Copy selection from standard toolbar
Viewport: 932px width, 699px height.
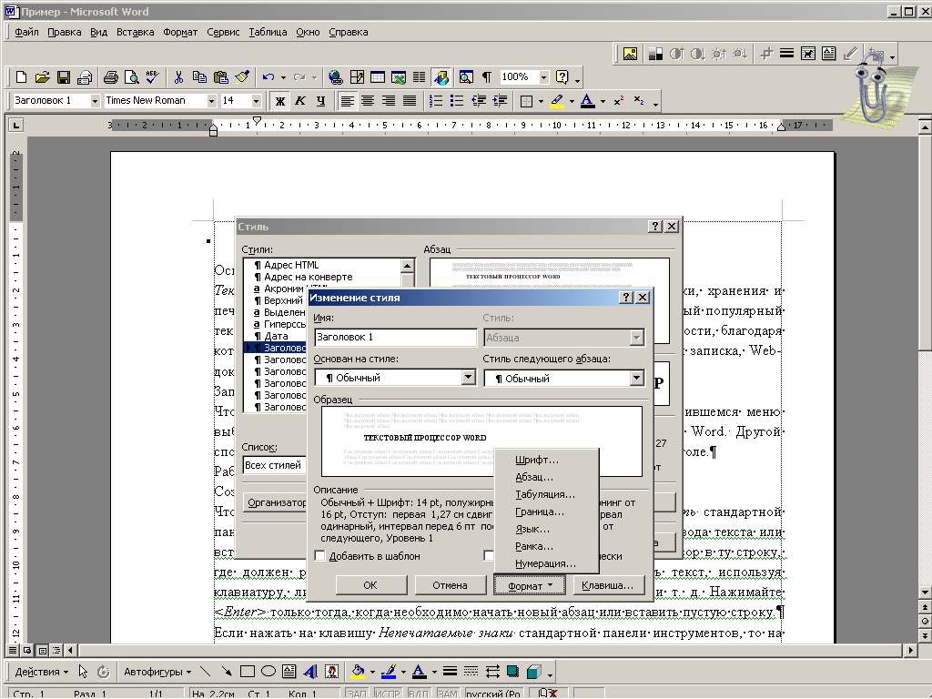[199, 77]
